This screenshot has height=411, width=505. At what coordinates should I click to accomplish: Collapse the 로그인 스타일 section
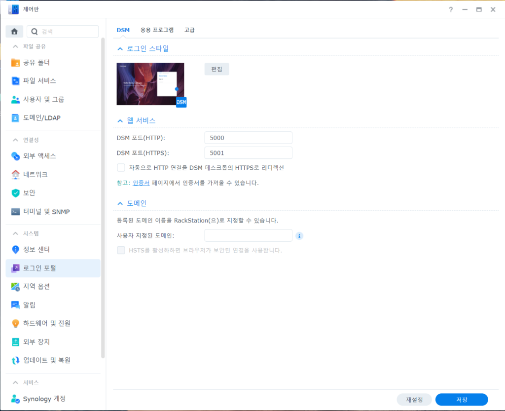(x=119, y=49)
